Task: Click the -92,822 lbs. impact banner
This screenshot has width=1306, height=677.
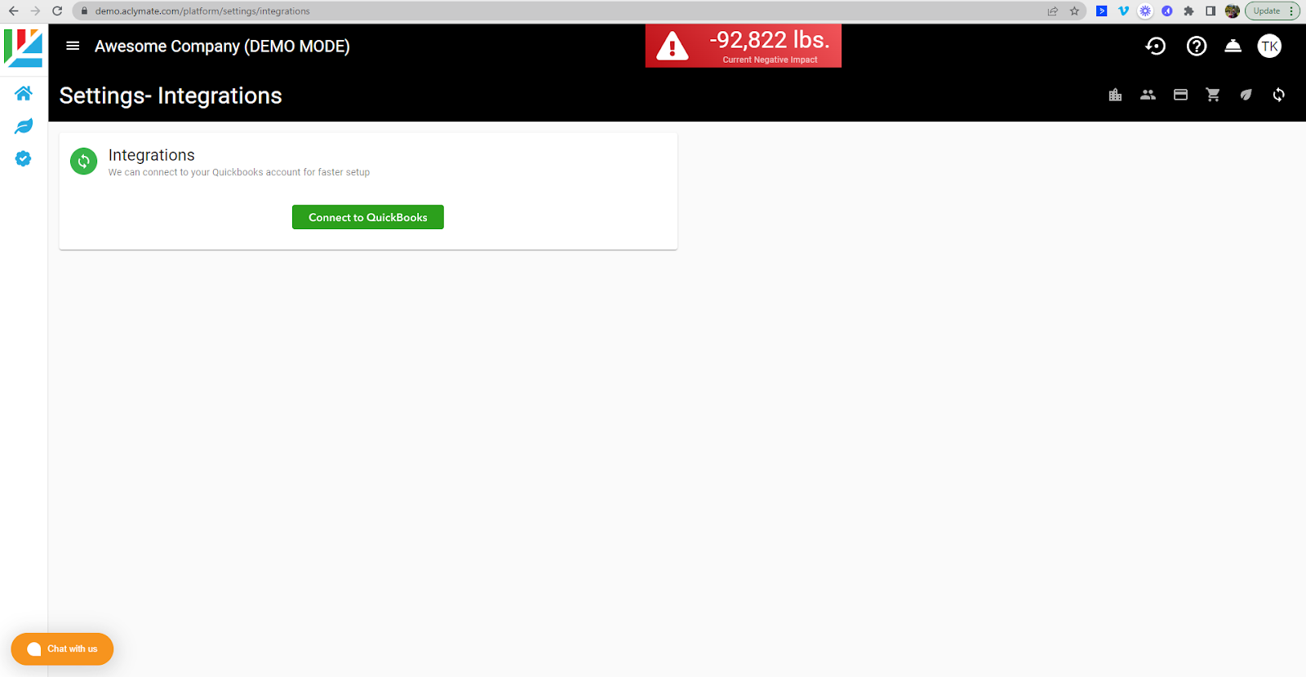Action: 744,46
